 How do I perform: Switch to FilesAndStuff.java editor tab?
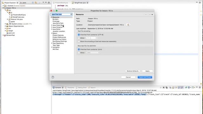pos(60,3)
